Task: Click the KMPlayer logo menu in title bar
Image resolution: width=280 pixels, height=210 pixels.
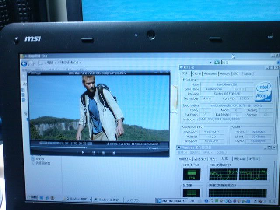Action: [x=35, y=73]
